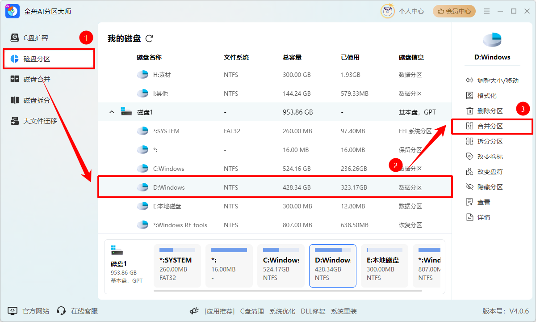The width and height of the screenshot is (536, 322).
Task: Click the 已使用 column header
Action: 350,57
